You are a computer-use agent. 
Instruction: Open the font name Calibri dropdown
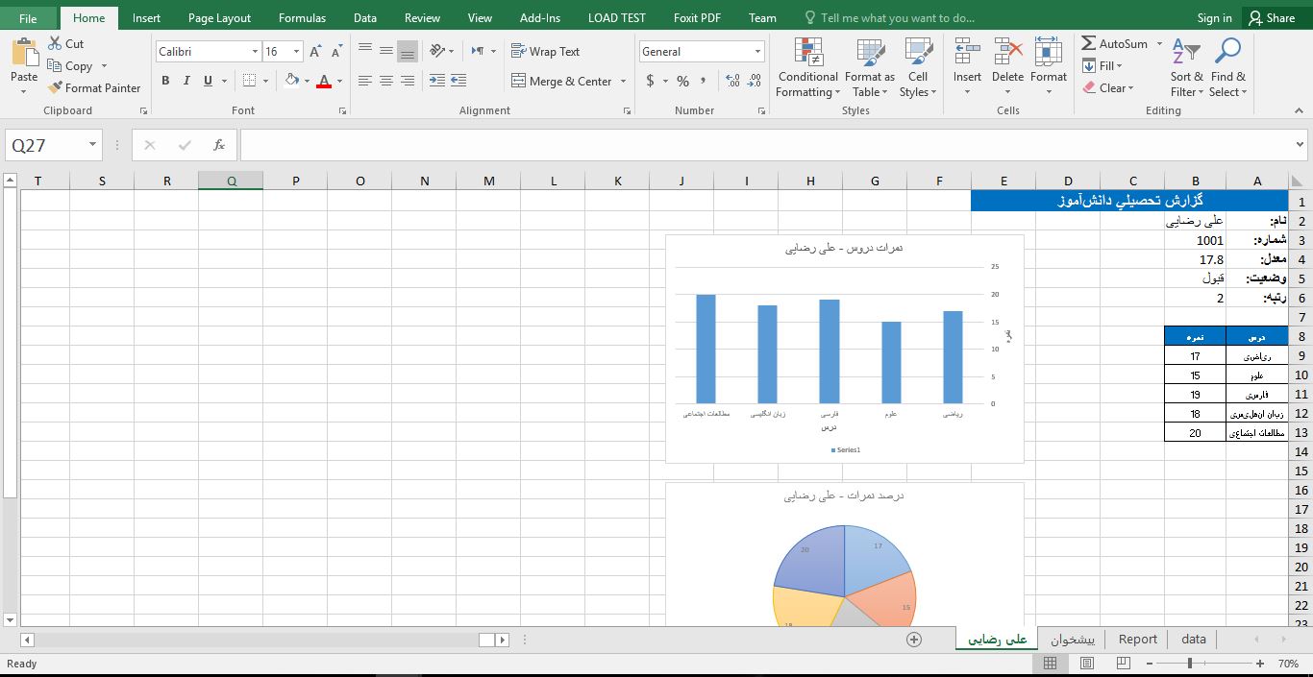pos(255,52)
